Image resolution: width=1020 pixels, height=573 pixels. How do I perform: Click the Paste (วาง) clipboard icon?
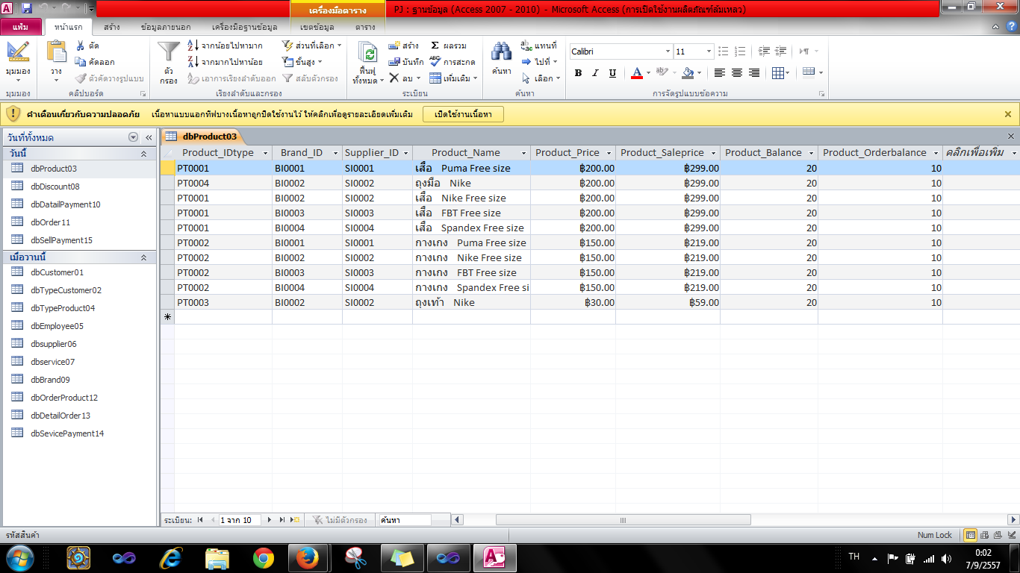tap(57, 51)
